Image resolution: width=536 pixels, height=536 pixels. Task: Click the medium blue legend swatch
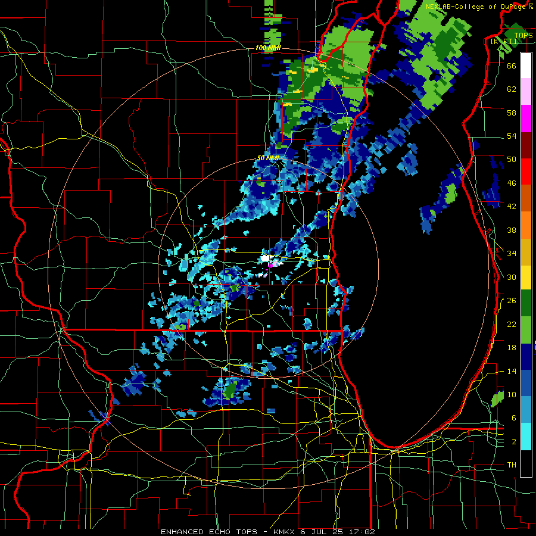coord(526,383)
